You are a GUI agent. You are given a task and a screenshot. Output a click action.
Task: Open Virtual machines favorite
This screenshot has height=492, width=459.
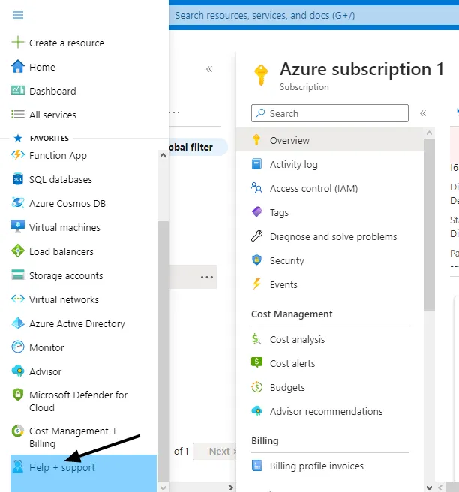point(64,227)
